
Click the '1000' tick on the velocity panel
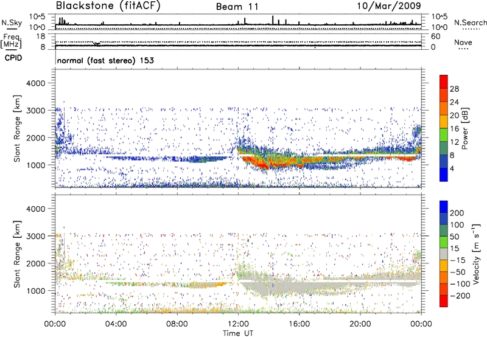point(35,291)
